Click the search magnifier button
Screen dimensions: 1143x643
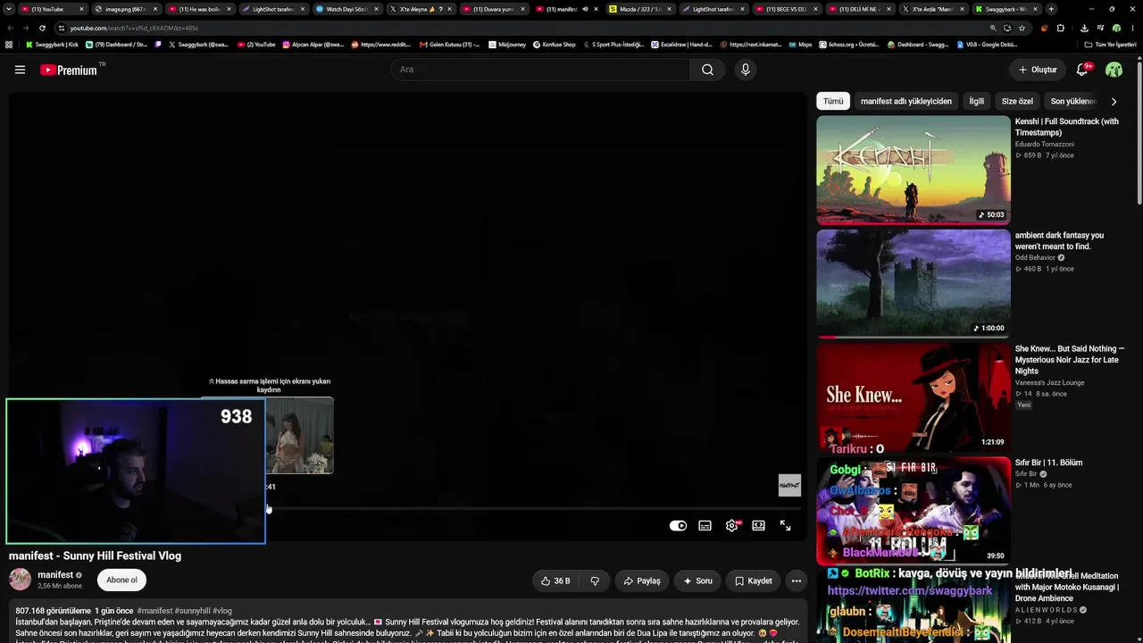[x=707, y=70]
